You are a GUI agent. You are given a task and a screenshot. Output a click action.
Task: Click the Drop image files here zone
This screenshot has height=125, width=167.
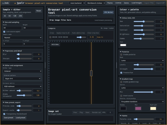pos(81,20)
